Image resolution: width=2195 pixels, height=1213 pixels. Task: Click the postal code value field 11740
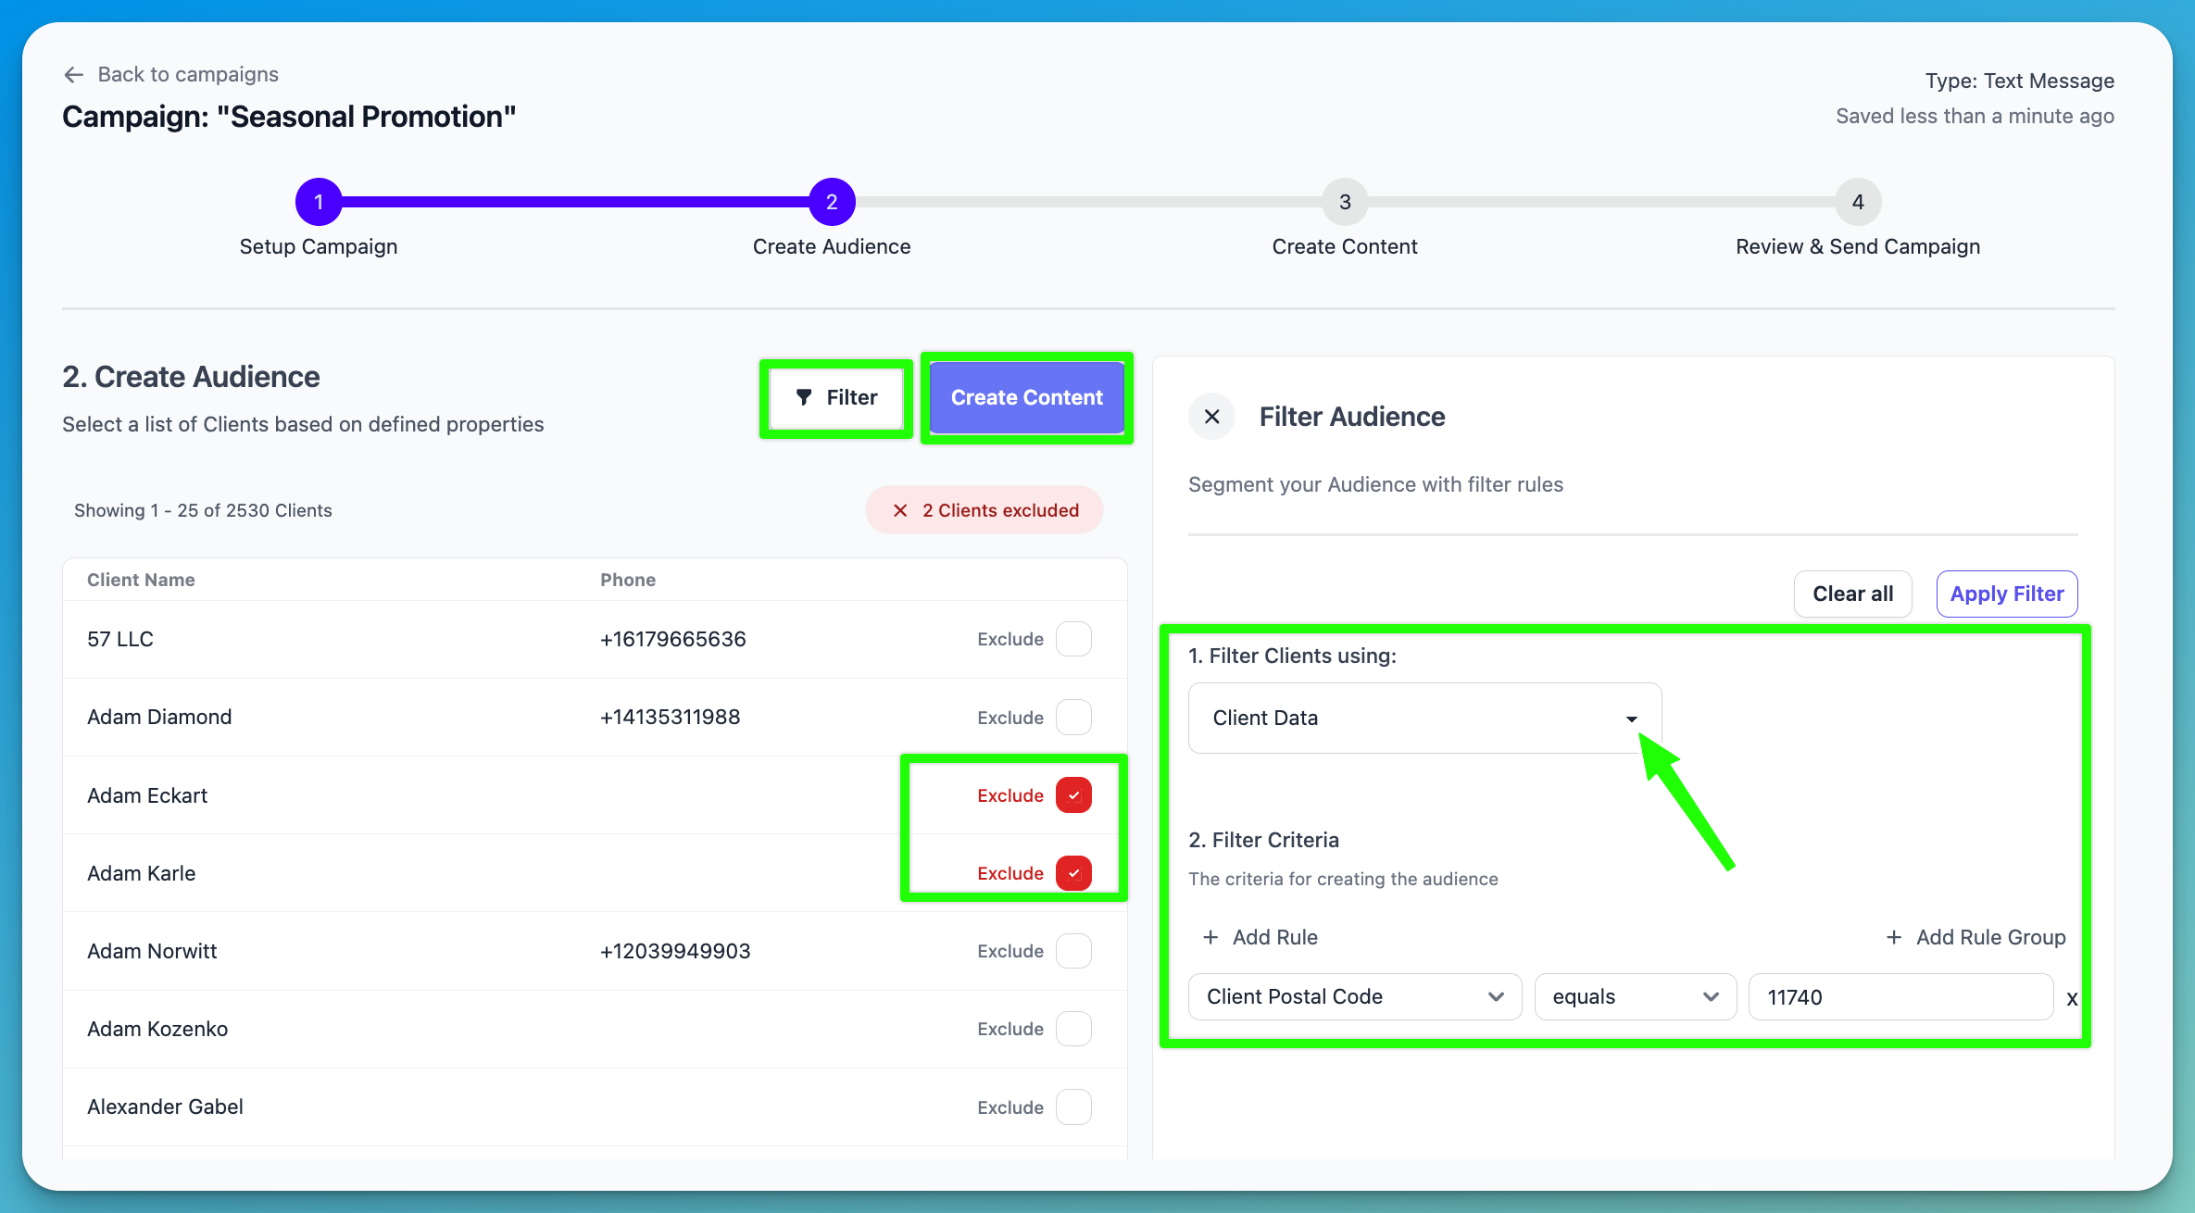(x=1899, y=997)
